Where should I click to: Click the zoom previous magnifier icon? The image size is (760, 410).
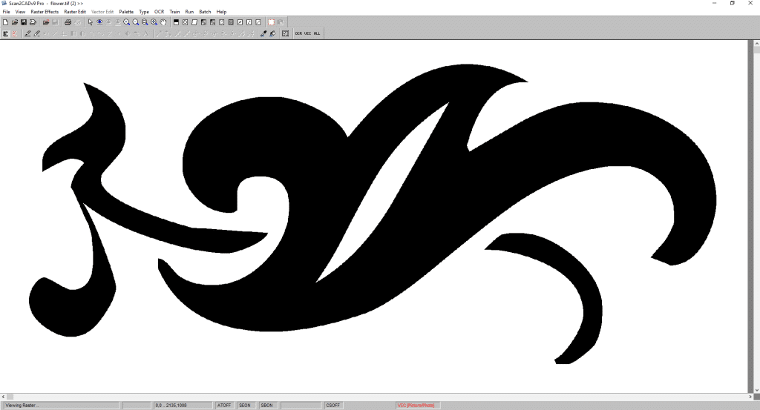tap(154, 22)
